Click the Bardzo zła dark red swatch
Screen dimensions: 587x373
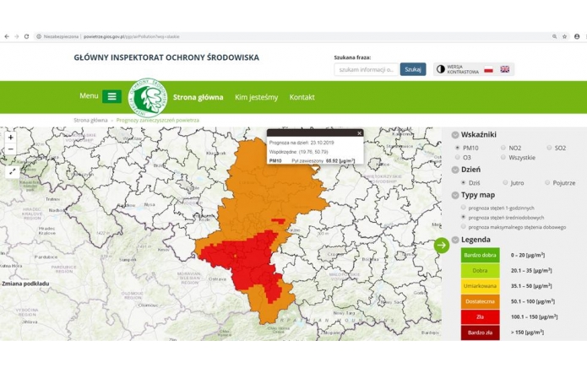(480, 332)
